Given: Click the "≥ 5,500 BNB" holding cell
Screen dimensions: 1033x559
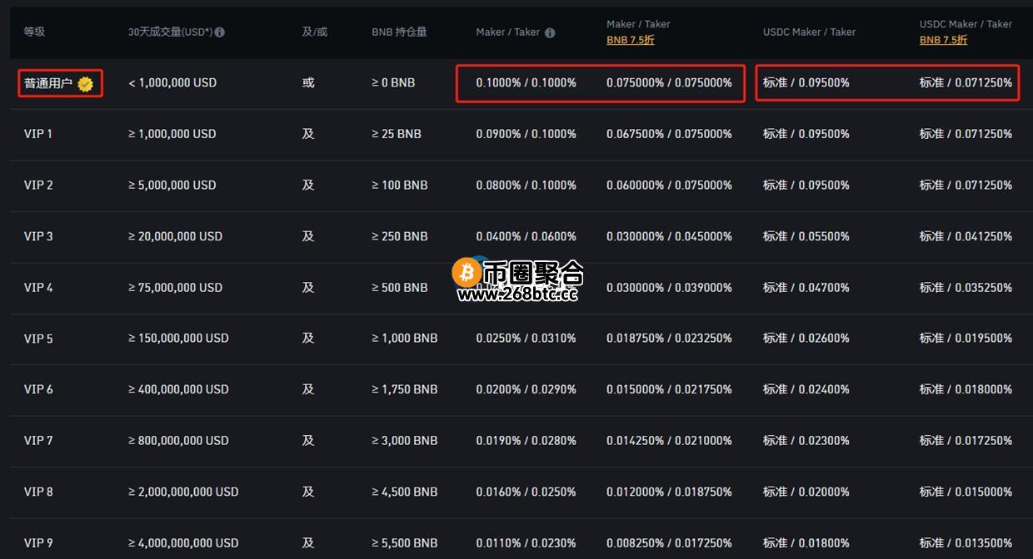Looking at the screenshot, I should [x=405, y=542].
